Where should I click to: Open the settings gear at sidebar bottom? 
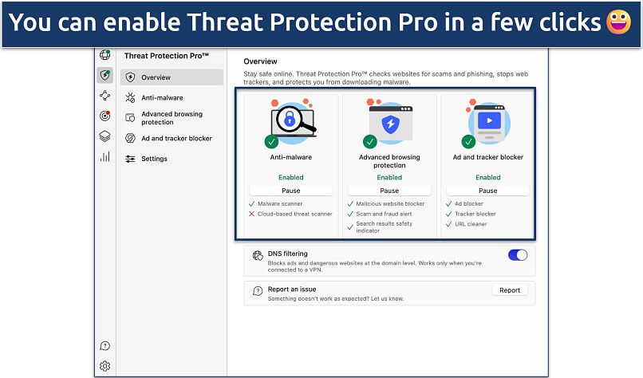click(x=105, y=367)
